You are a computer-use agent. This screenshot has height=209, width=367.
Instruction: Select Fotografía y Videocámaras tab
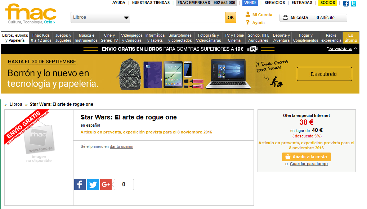coord(208,38)
